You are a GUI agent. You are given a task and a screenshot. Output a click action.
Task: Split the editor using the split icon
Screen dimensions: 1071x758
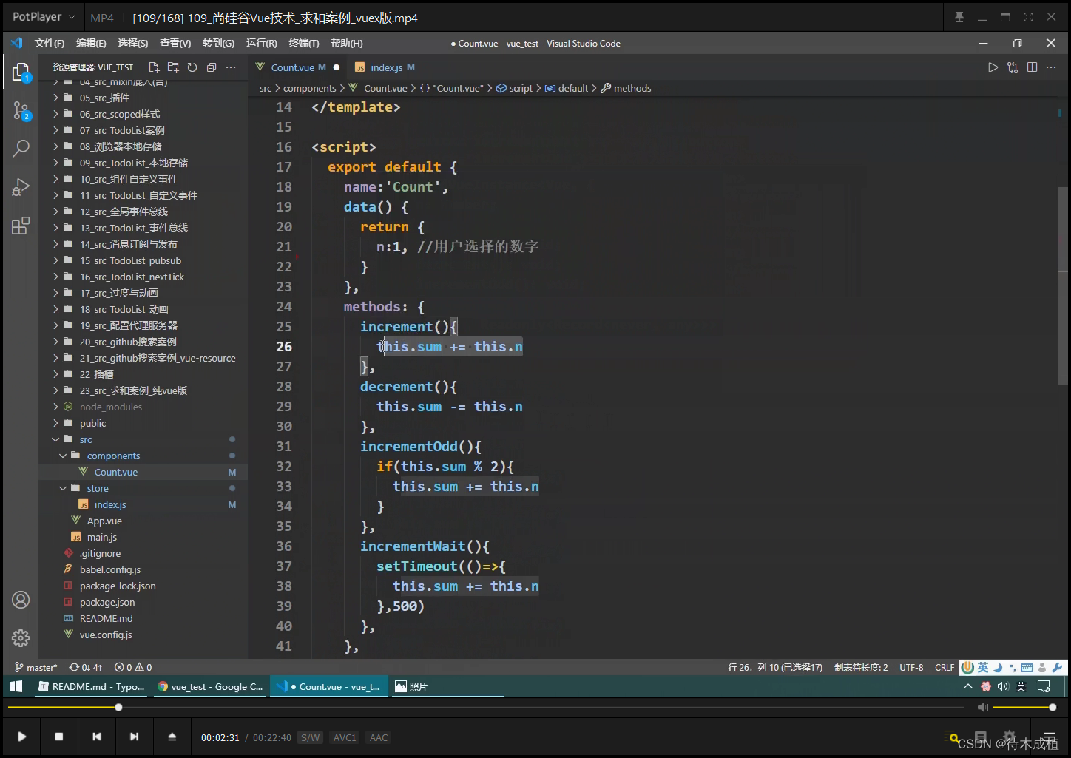(1032, 67)
